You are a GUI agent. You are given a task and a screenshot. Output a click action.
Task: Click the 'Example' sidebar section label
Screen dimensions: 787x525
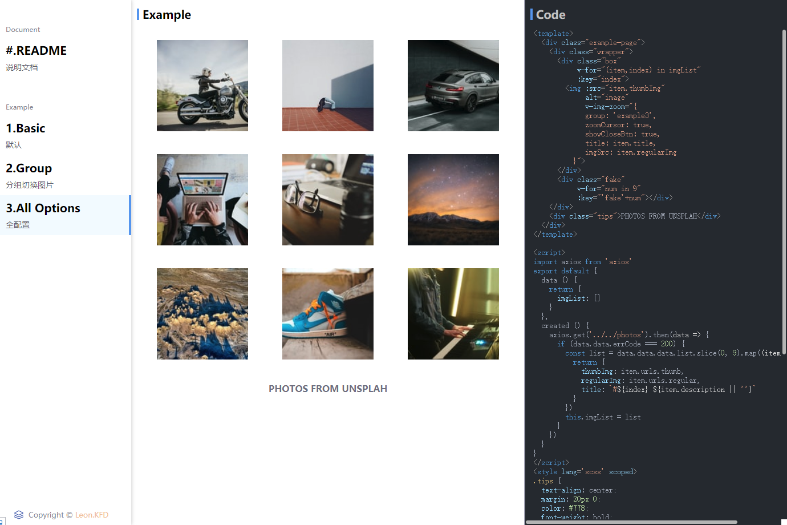point(19,107)
